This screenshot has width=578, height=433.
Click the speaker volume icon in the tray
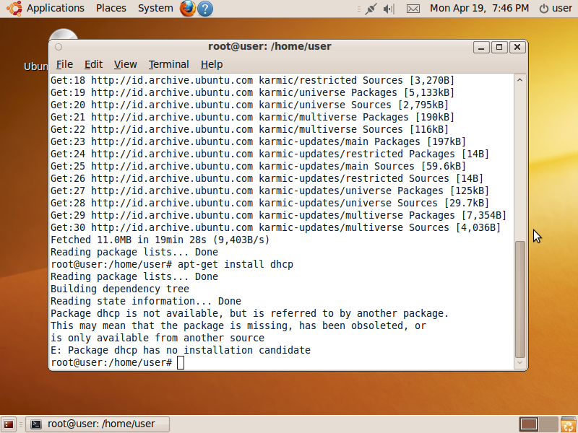[388, 8]
